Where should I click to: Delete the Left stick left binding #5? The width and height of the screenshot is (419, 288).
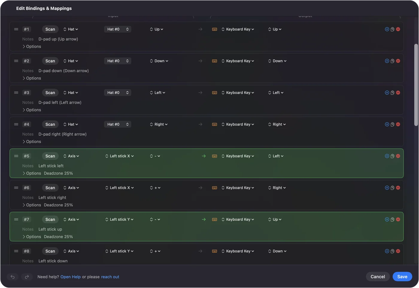pos(398,156)
